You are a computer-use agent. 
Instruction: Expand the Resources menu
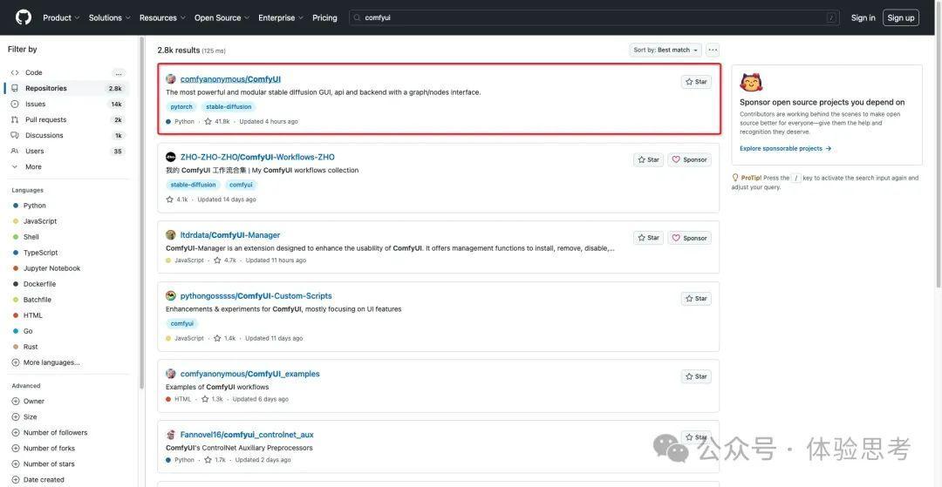(x=162, y=18)
